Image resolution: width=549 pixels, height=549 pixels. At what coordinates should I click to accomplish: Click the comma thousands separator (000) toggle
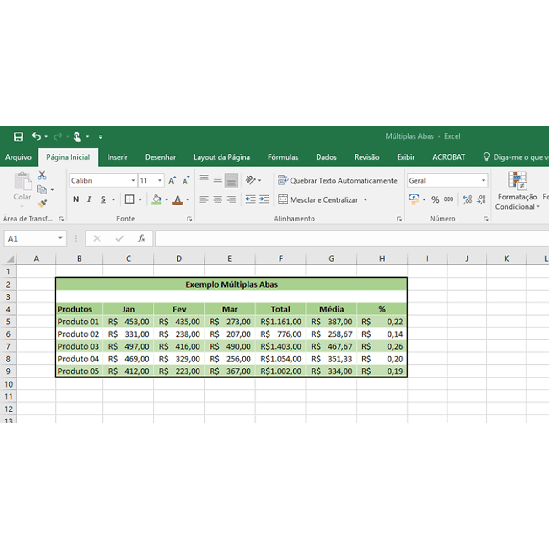448,199
